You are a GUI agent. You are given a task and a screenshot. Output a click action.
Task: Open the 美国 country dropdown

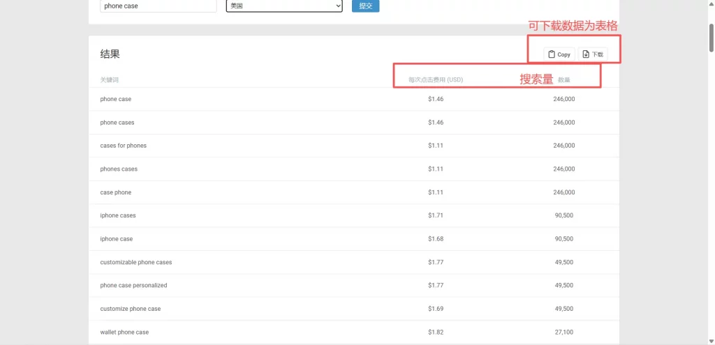coord(284,6)
